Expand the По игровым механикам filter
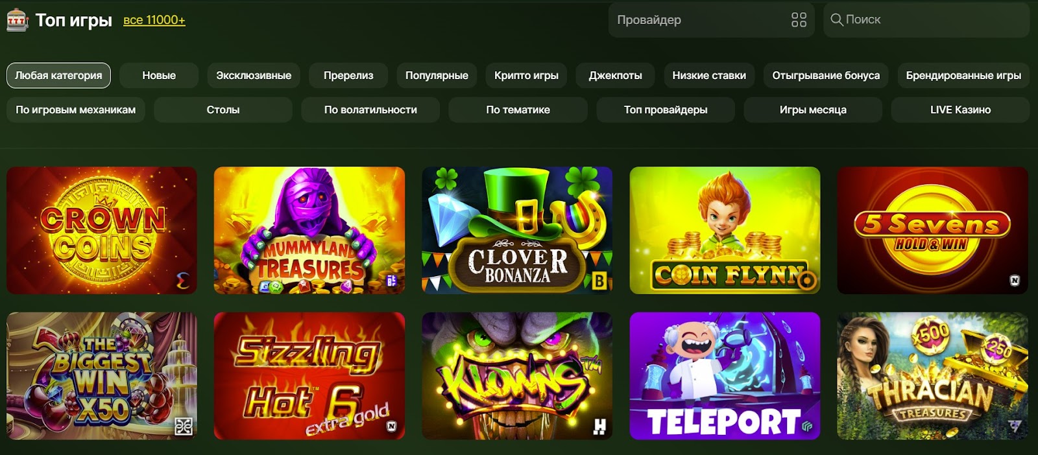The width and height of the screenshot is (1038, 455). click(x=76, y=110)
